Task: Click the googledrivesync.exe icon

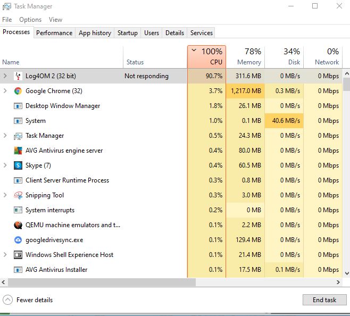Action: [18, 240]
